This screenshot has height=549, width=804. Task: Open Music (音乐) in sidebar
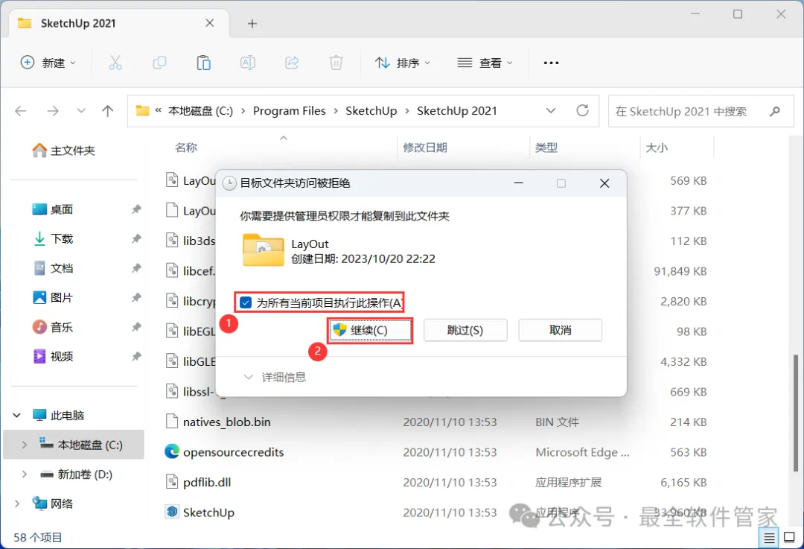pyautogui.click(x=54, y=327)
